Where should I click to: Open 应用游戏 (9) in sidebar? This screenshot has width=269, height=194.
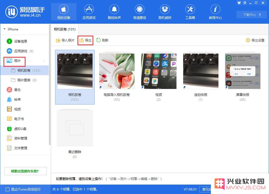click(x=24, y=51)
